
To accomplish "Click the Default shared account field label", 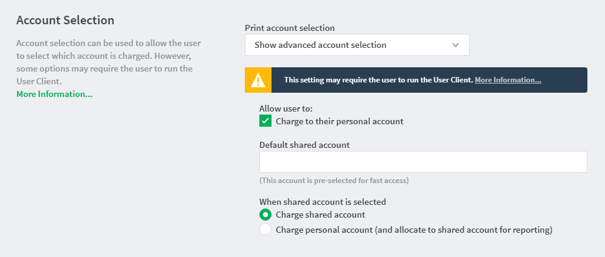I will [x=304, y=145].
